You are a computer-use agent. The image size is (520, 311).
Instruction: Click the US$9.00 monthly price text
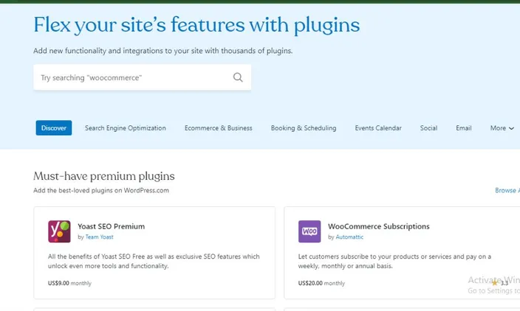click(69, 283)
